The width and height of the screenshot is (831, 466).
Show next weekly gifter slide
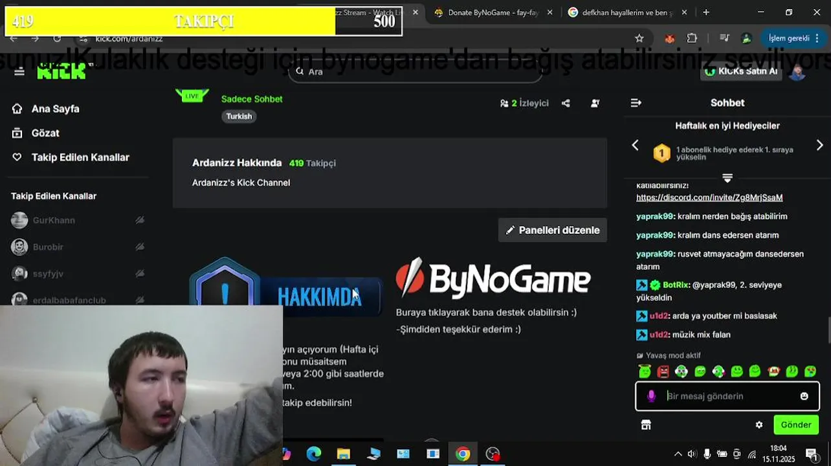coord(819,145)
